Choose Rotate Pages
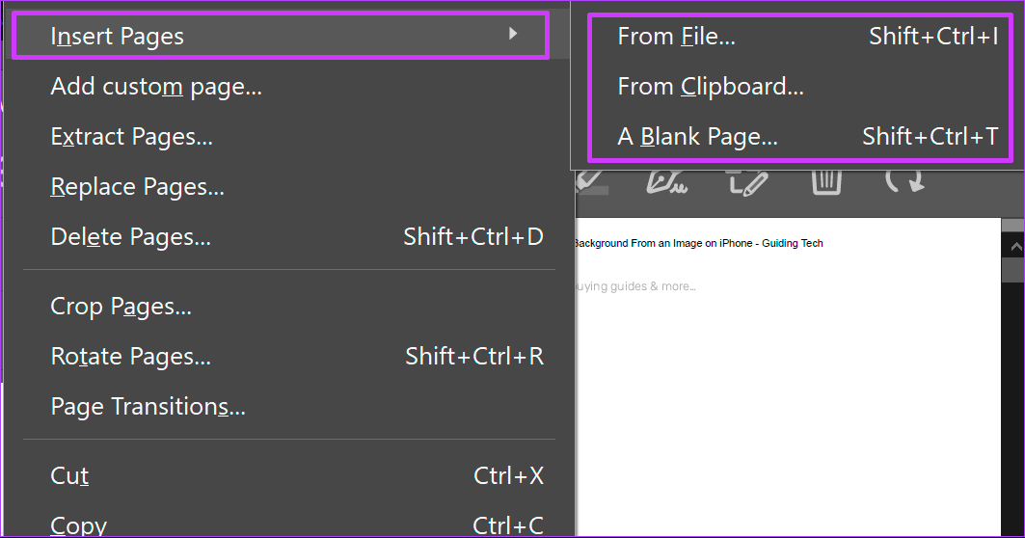 click(130, 357)
